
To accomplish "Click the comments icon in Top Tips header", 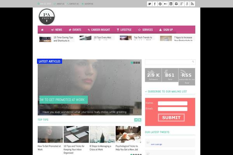I will click(136, 120).
